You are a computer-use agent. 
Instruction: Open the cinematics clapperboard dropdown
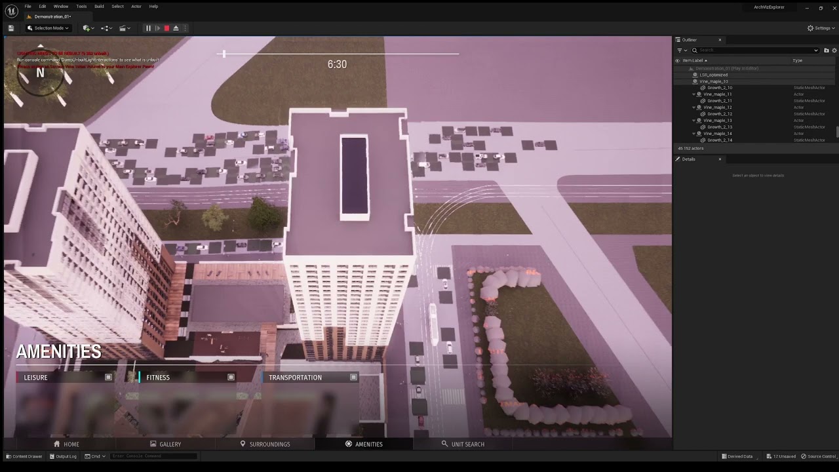(x=125, y=28)
